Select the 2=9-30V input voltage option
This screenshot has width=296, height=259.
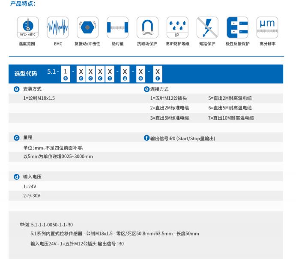click(32, 196)
